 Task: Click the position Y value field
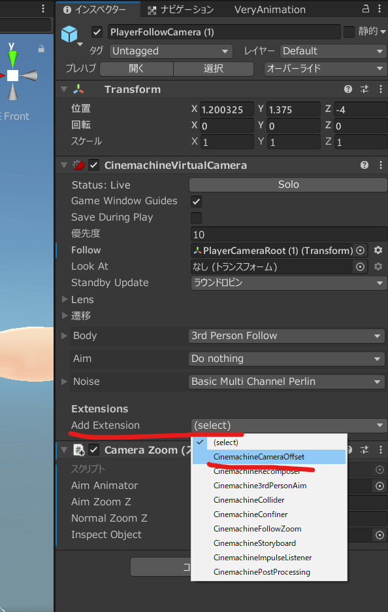click(293, 110)
